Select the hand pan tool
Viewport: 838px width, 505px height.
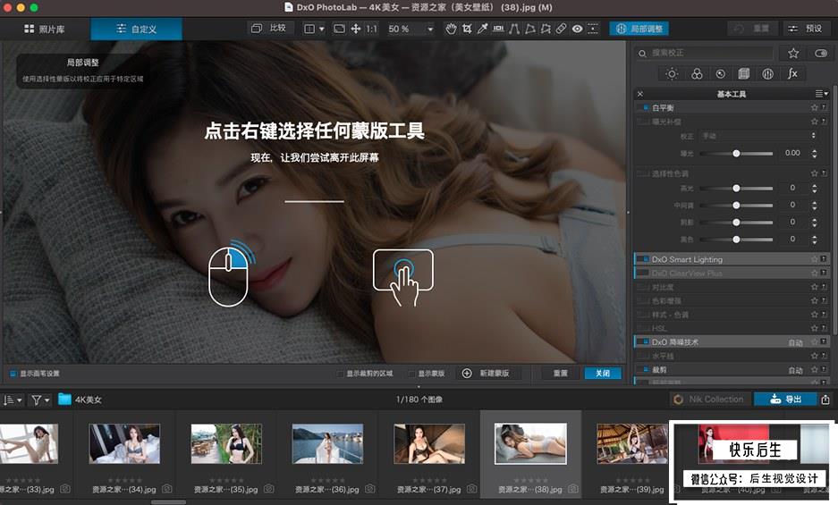pos(451,29)
